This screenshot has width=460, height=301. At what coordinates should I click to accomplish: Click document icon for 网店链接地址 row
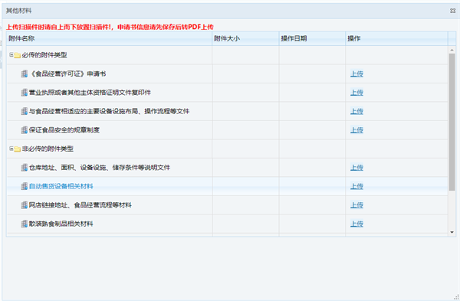tap(24, 205)
